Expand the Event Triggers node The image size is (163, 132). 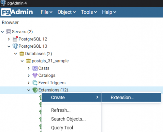(29, 83)
